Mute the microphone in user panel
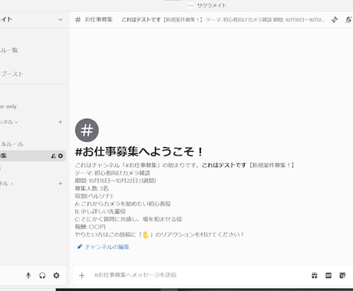The width and height of the screenshot is (353, 291). [x=28, y=276]
